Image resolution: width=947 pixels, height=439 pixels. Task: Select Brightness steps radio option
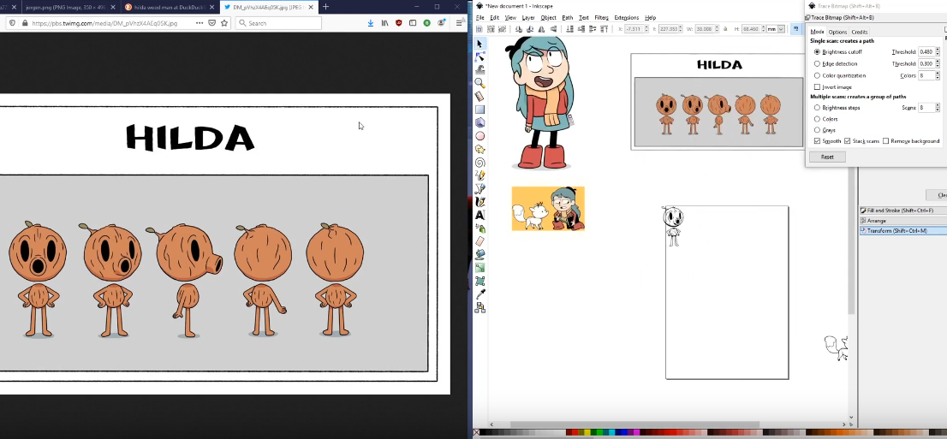817,108
